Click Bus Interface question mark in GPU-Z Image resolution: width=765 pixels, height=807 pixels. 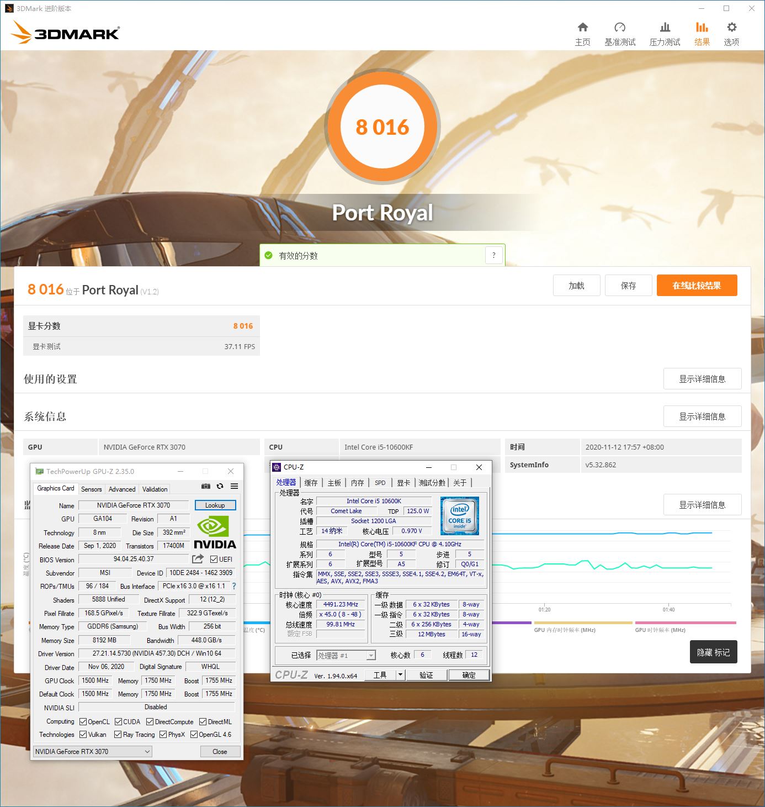[234, 586]
